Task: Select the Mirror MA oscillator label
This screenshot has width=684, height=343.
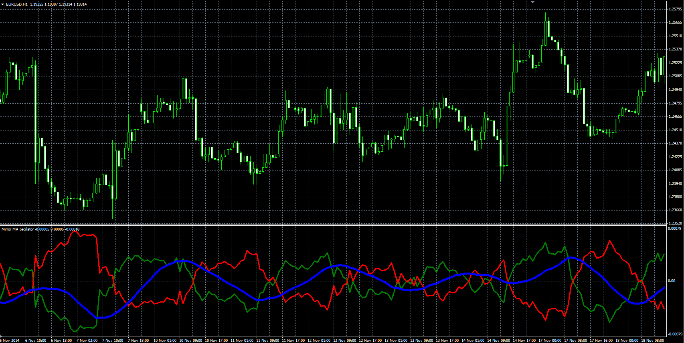Action: [18, 229]
